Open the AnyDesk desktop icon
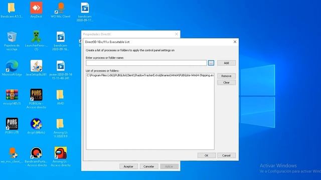Image resolution: width=321 pixels, height=180 pixels. point(36,8)
